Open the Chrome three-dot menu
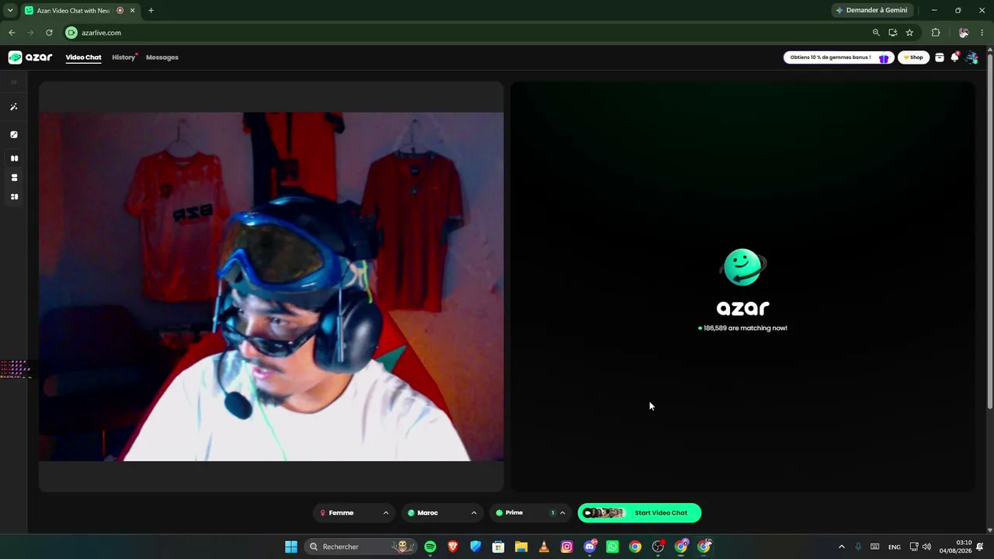Image resolution: width=994 pixels, height=559 pixels. [x=982, y=33]
